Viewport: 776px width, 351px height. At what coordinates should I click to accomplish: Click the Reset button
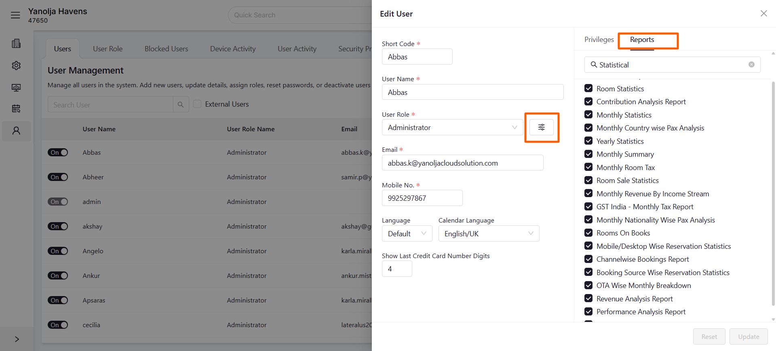709,336
